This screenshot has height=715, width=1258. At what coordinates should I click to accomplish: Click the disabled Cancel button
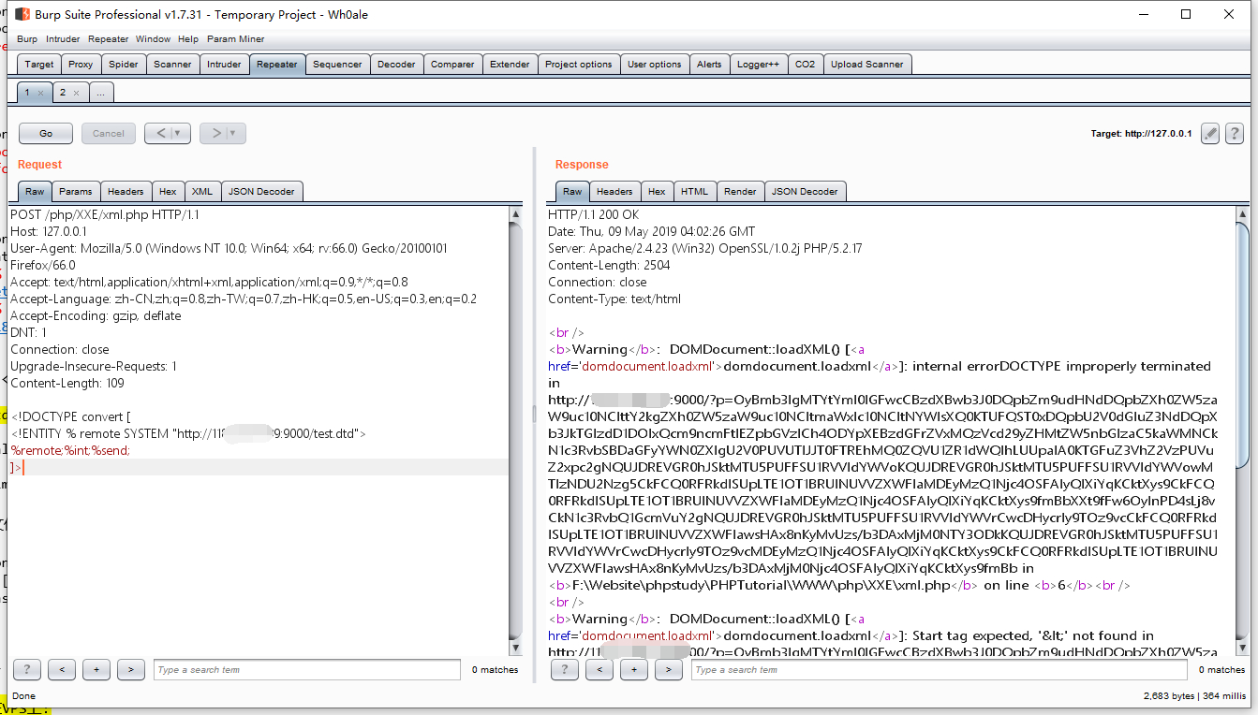109,134
